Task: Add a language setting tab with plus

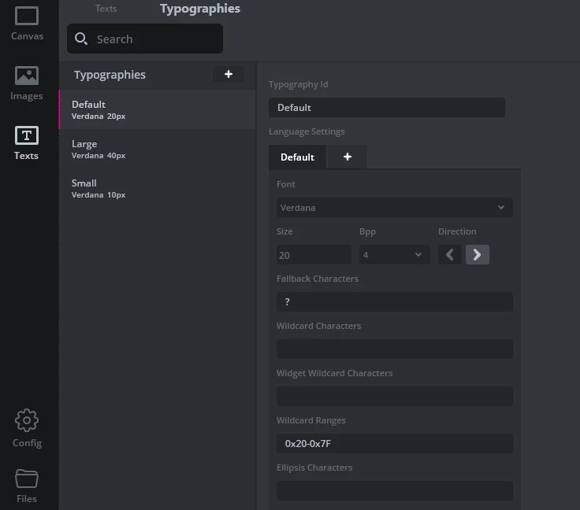Action: pyautogui.click(x=347, y=157)
